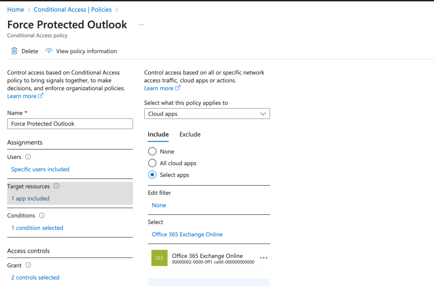
Task: Switch to the Exclude tab
Action: [x=190, y=134]
